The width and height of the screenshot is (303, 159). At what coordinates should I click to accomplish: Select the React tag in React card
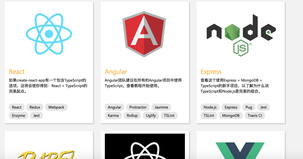click(x=17, y=107)
